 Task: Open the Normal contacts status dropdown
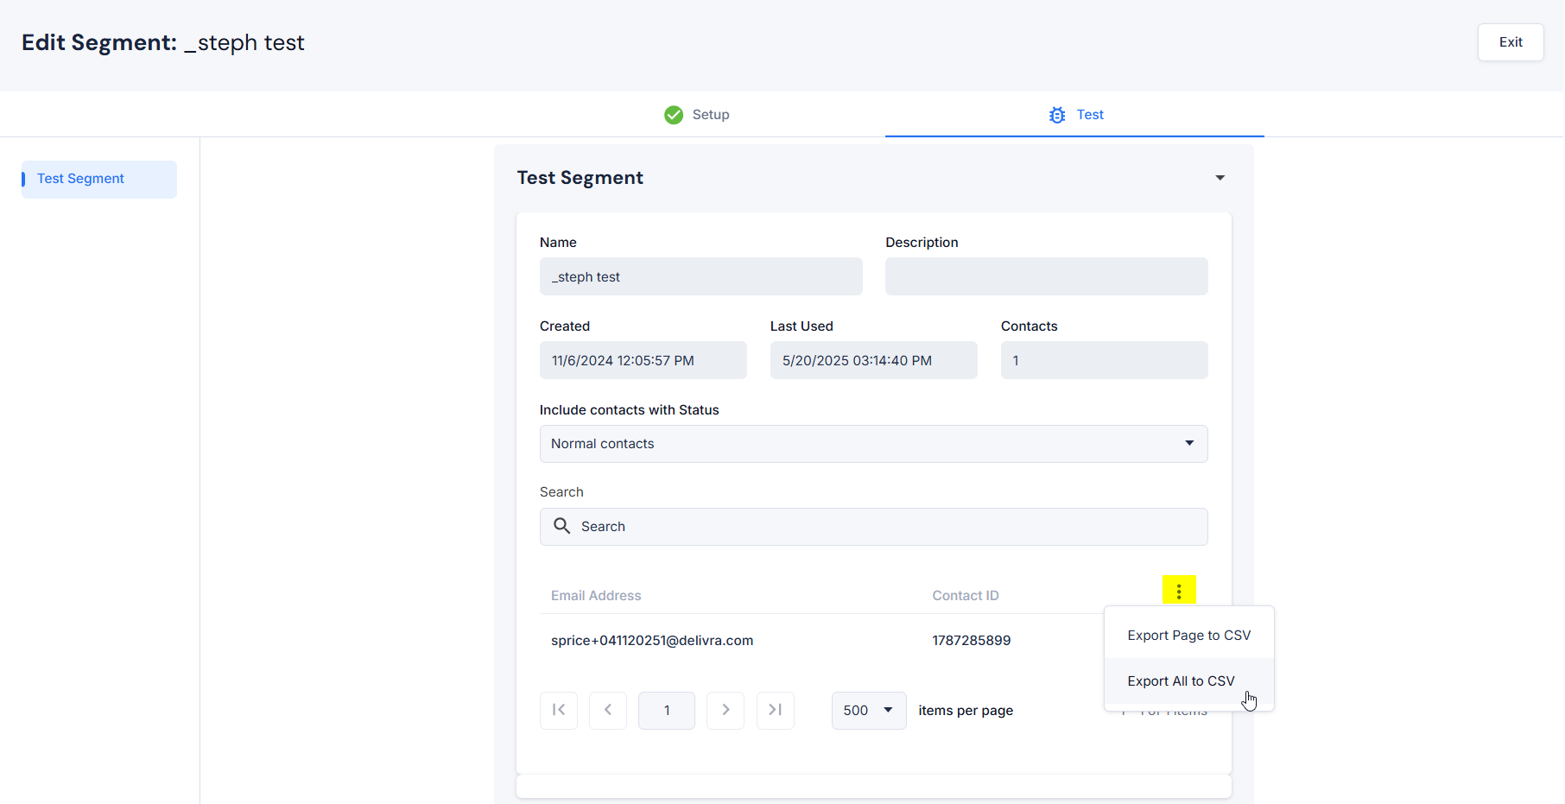click(873, 444)
